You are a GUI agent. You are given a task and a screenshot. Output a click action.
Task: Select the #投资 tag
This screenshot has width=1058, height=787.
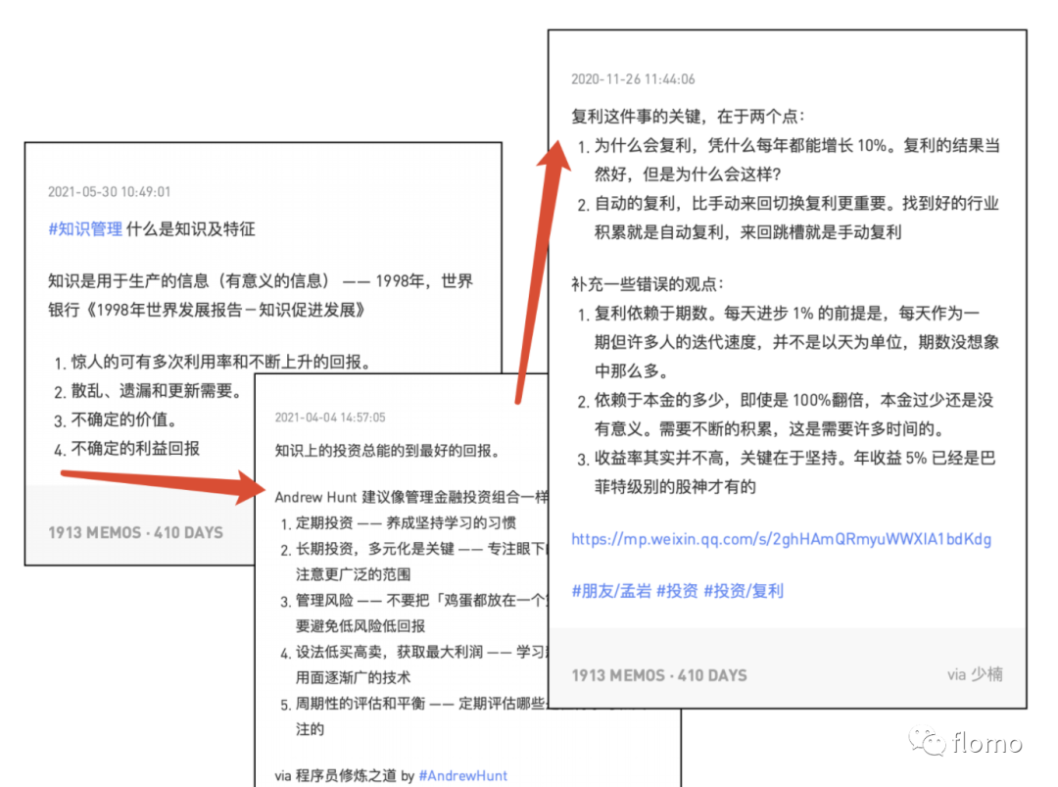(x=677, y=591)
